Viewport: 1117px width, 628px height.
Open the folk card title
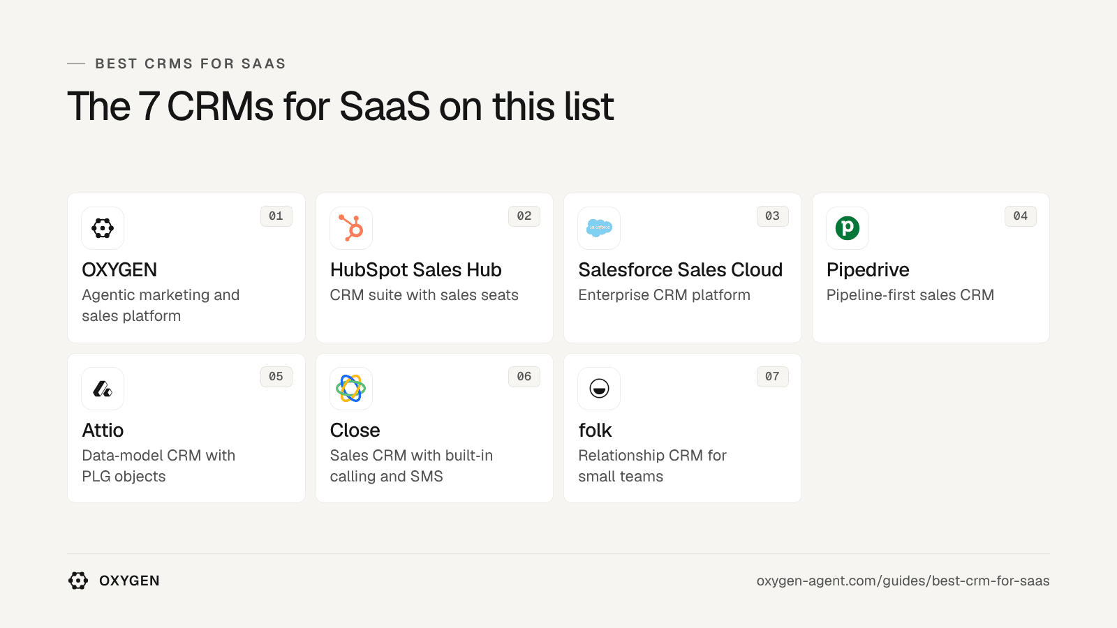pyautogui.click(x=596, y=431)
